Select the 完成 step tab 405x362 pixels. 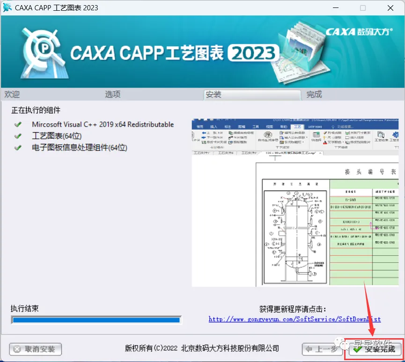point(314,94)
